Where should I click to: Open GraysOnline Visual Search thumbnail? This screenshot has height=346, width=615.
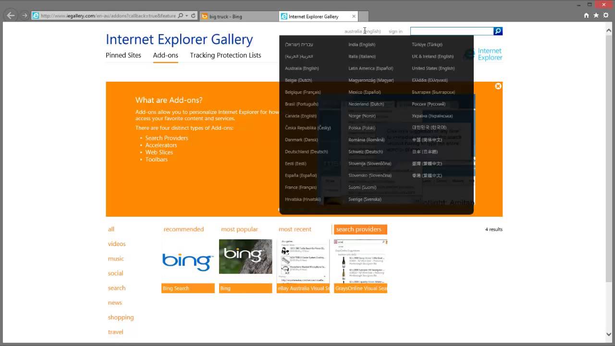coord(361,261)
